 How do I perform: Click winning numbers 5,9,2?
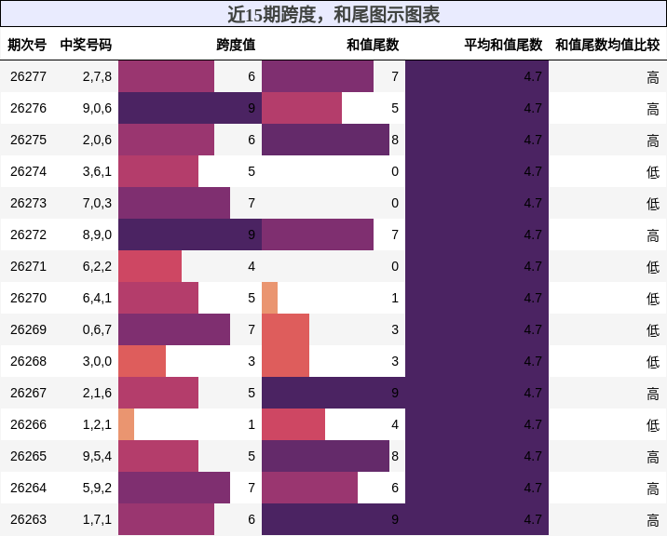(x=97, y=488)
